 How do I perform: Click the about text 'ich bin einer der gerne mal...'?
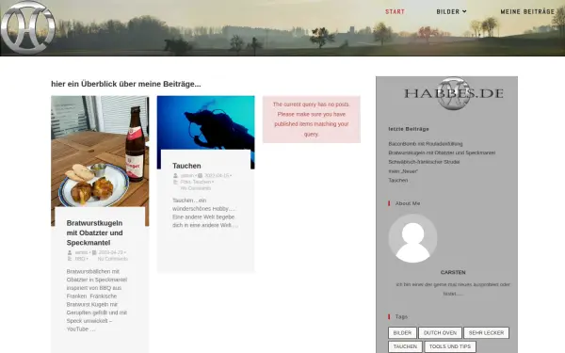453,289
